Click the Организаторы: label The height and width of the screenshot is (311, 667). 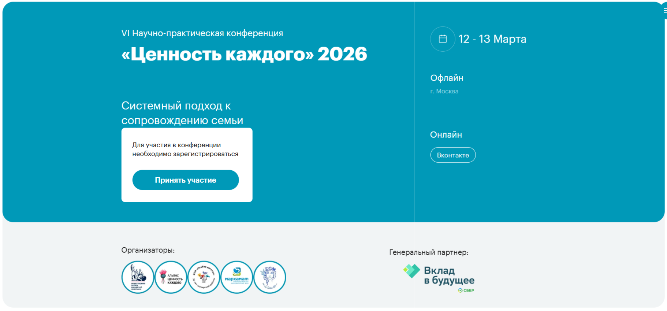coord(148,250)
